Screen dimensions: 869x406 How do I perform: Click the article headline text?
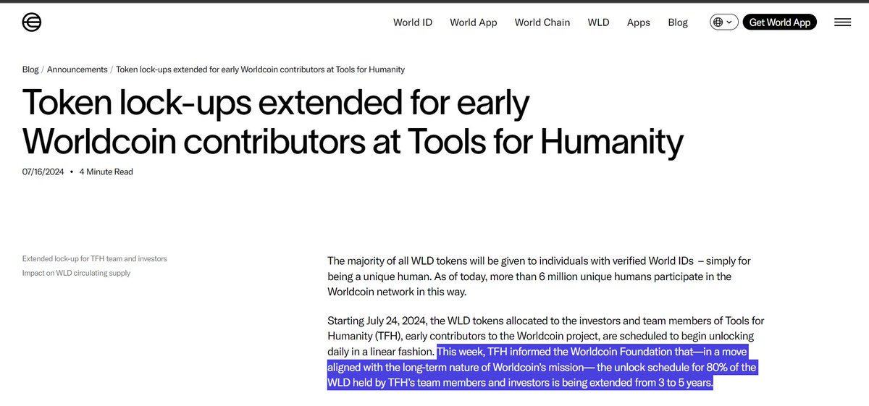point(353,123)
